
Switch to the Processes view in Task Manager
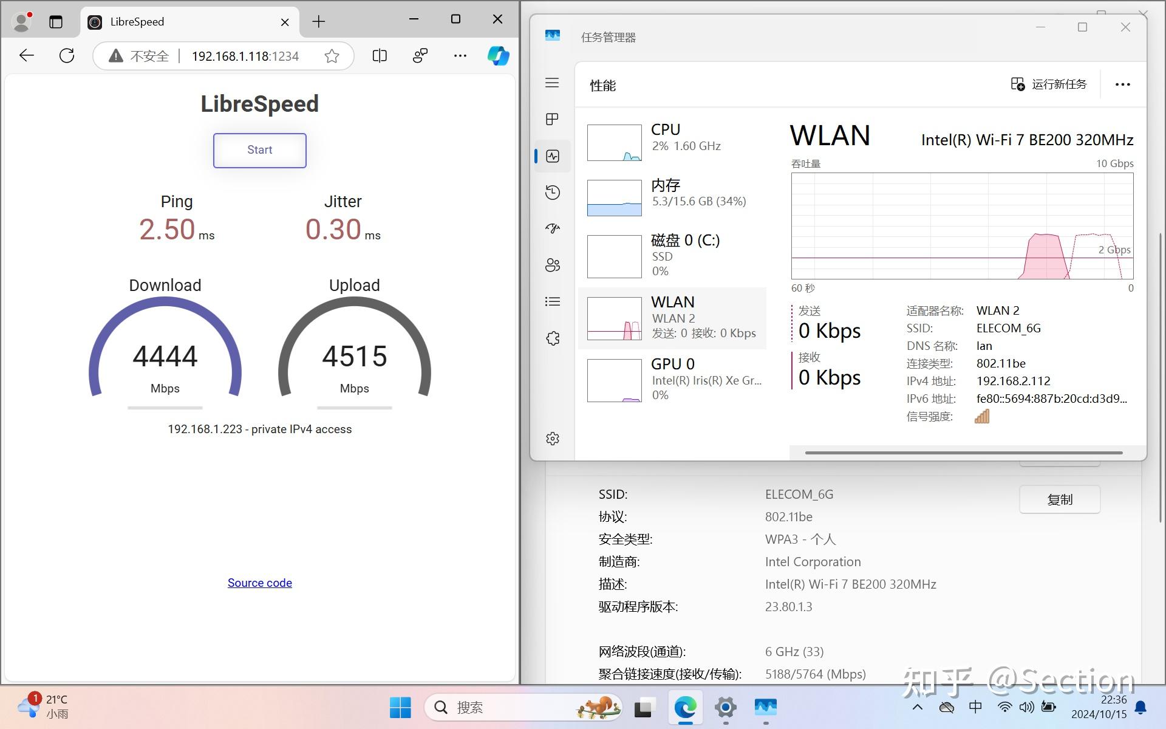tap(551, 119)
